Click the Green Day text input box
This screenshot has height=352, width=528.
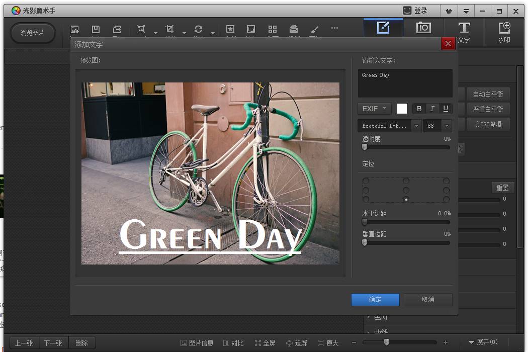pos(405,83)
